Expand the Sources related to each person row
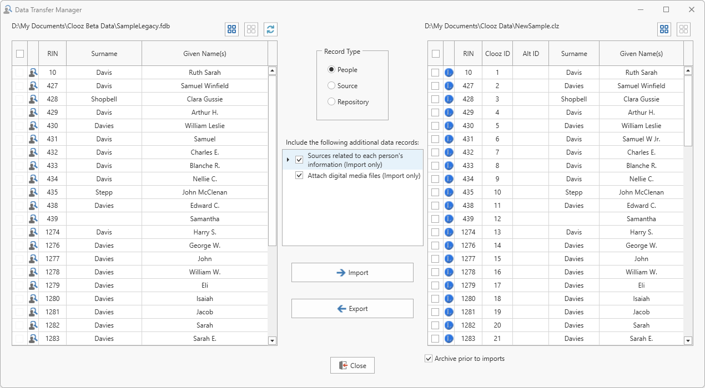 point(288,160)
